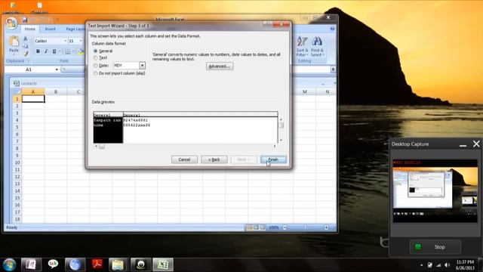Minimize the Desktop Capture window

(463, 144)
